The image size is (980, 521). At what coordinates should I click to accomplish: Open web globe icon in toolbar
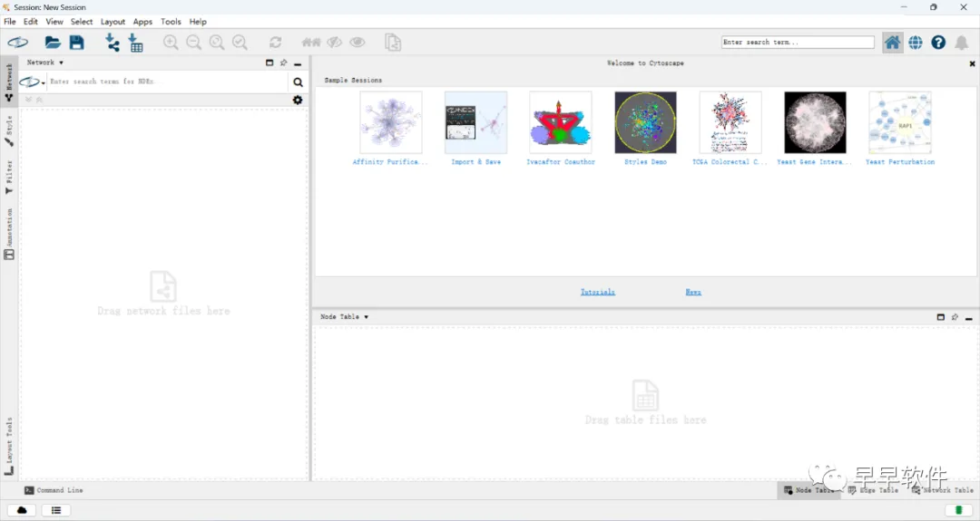point(915,43)
